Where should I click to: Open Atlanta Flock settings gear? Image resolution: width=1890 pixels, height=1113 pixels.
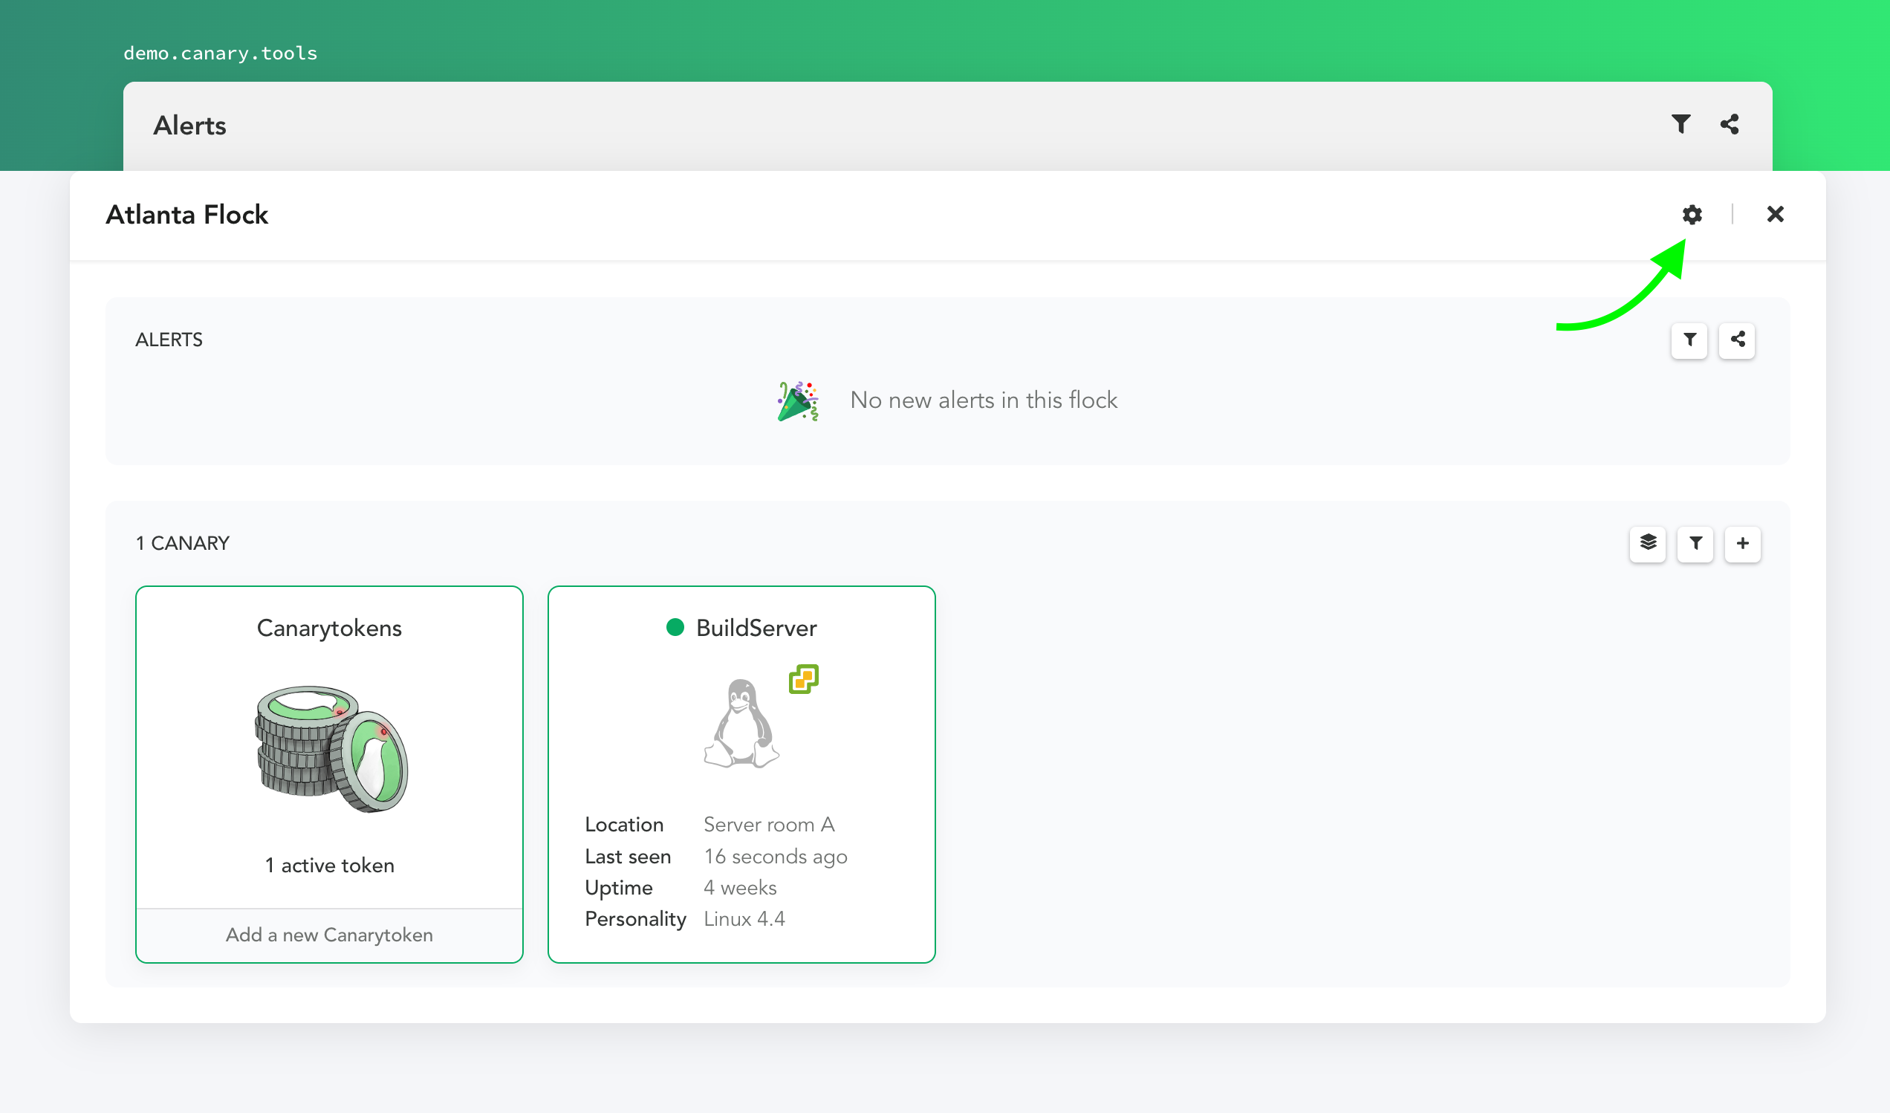point(1692,215)
